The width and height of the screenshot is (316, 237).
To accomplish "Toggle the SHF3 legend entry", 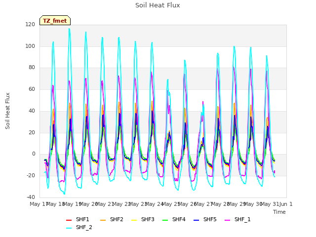I will coord(143,219).
